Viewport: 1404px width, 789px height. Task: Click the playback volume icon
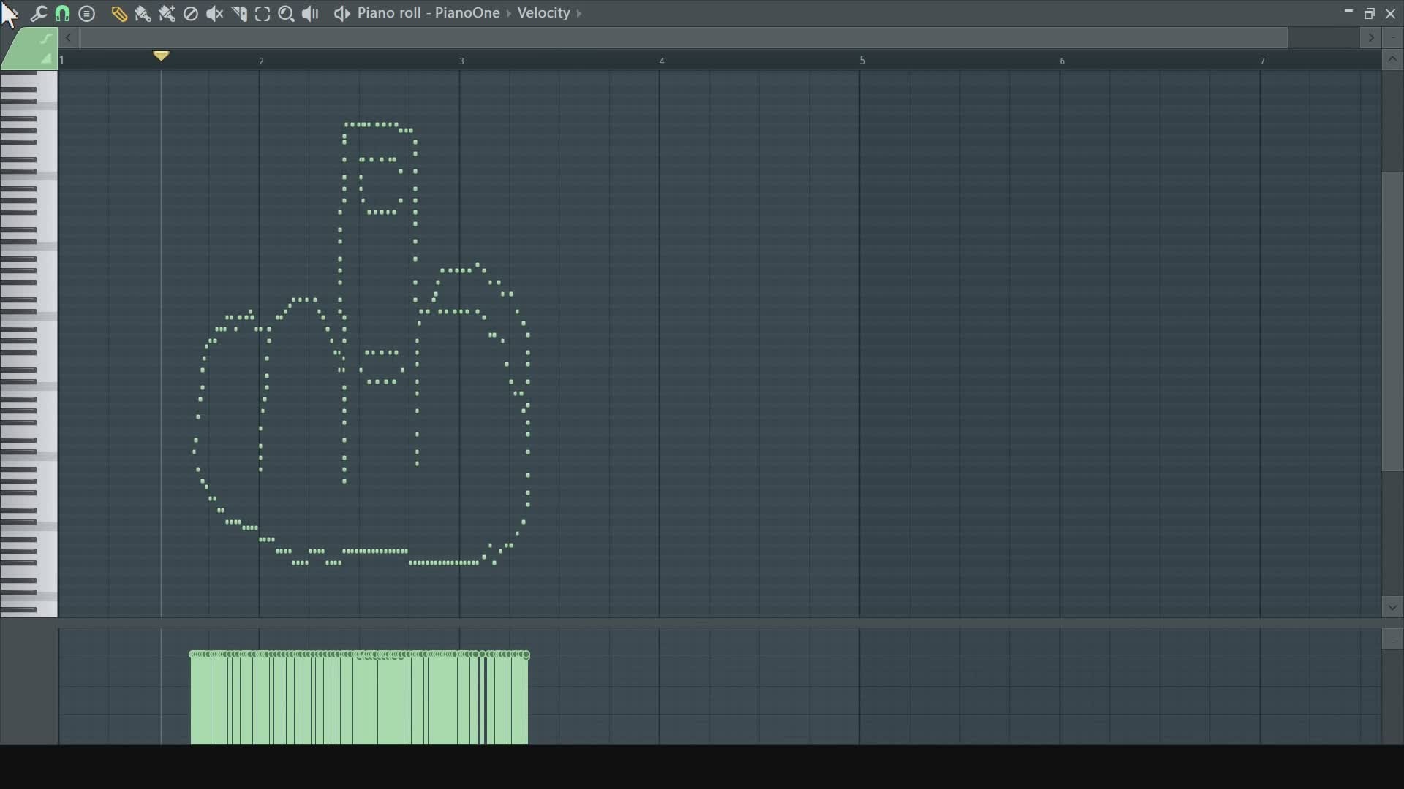(x=312, y=12)
